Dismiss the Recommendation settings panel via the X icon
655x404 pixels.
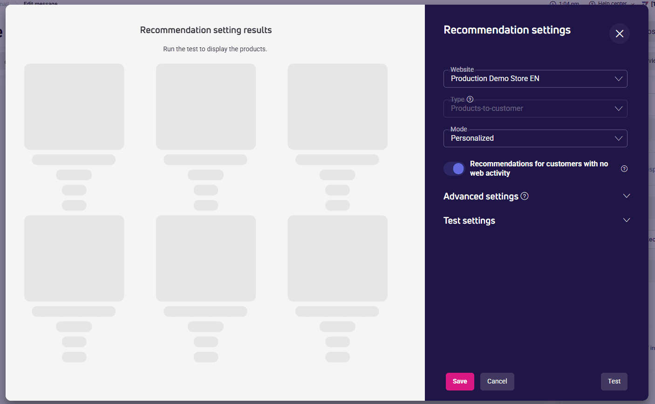click(619, 34)
